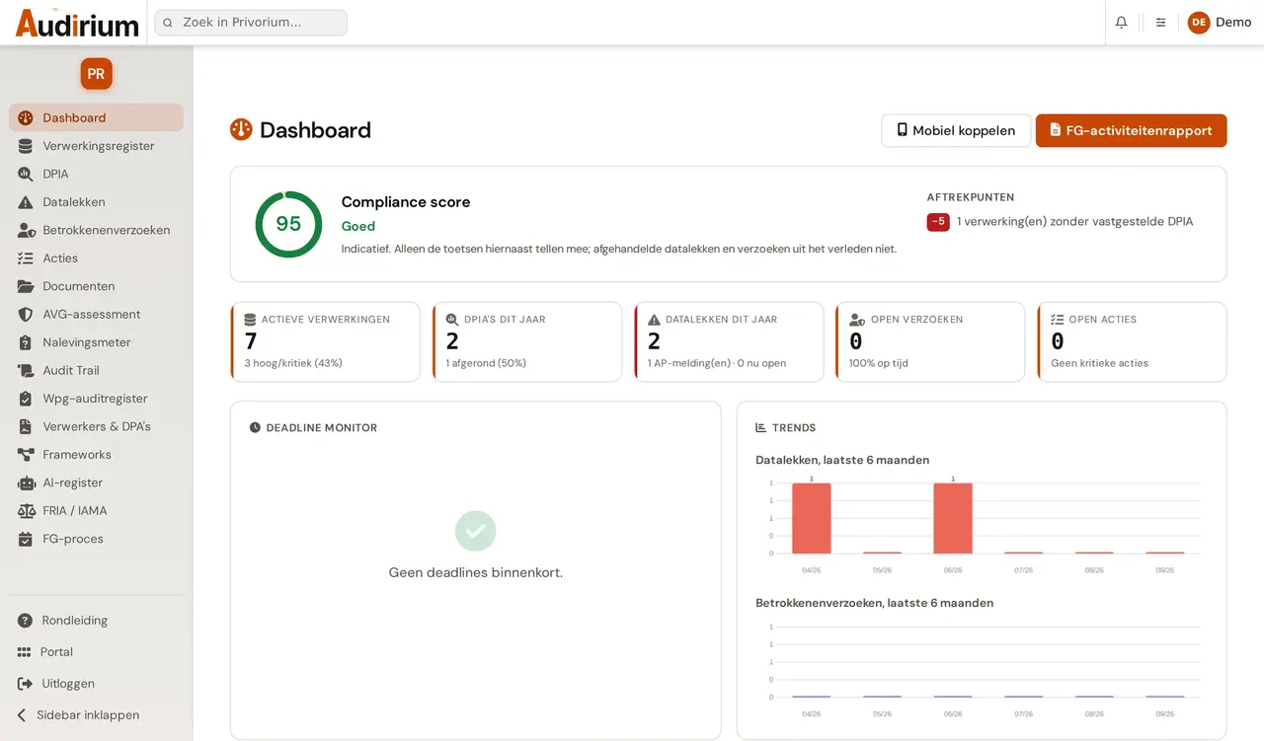This screenshot has width=1264, height=741.
Task: Click the text '1 verwerking(en) zonder vastgestelde DPIA'
Action: click(1074, 222)
